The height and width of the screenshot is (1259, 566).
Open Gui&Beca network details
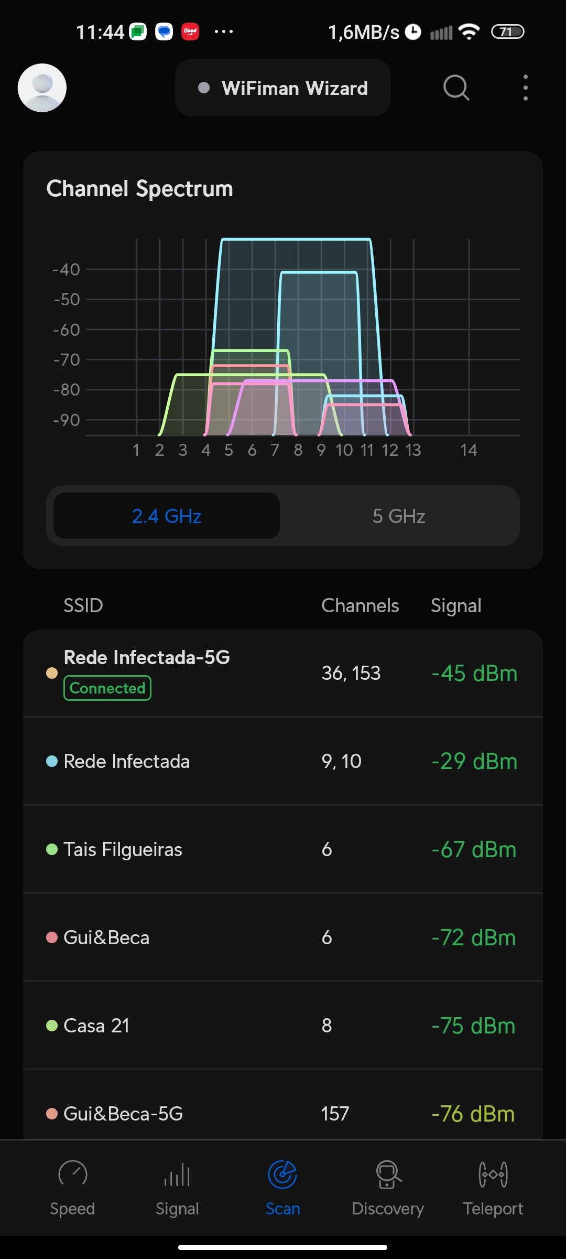click(x=283, y=937)
